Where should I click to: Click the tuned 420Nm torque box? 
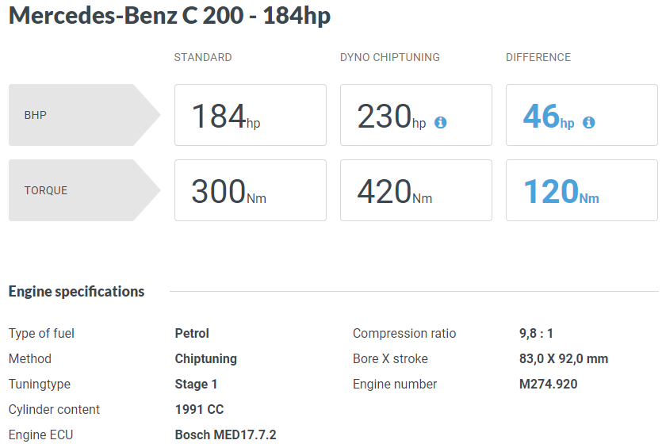(x=415, y=190)
